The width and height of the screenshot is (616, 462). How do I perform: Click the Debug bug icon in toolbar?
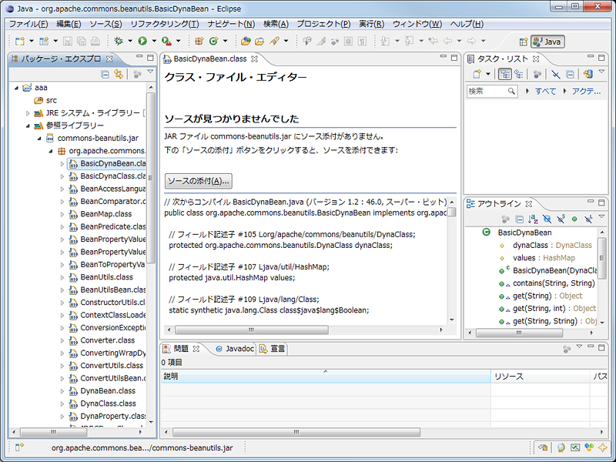coord(118,41)
